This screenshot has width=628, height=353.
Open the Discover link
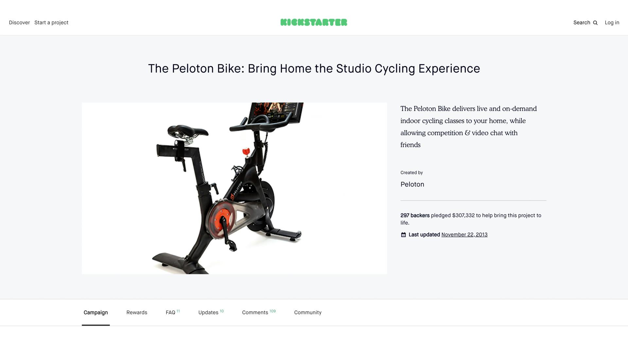coord(19,23)
